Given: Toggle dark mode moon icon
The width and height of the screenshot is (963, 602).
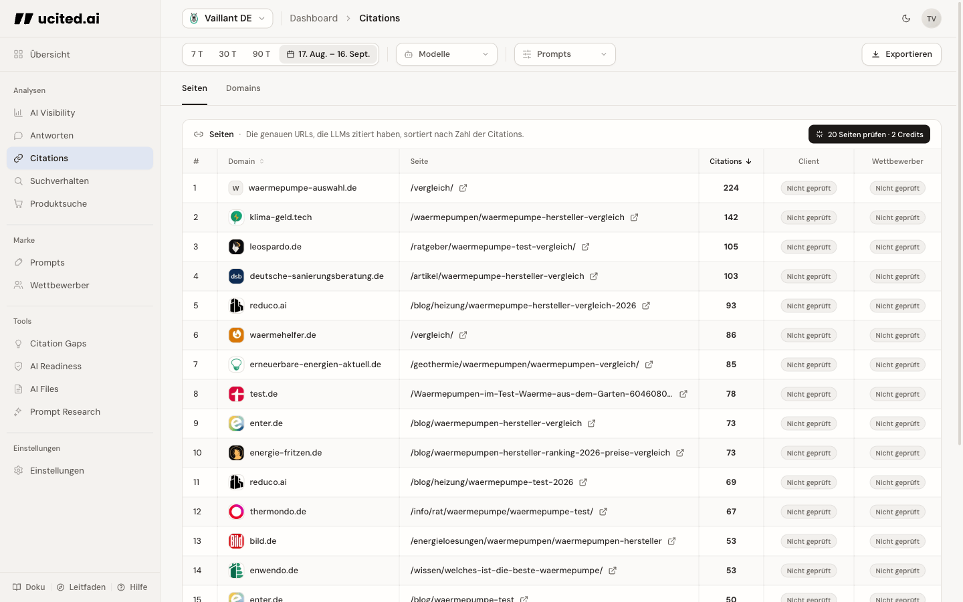Looking at the screenshot, I should (x=906, y=19).
